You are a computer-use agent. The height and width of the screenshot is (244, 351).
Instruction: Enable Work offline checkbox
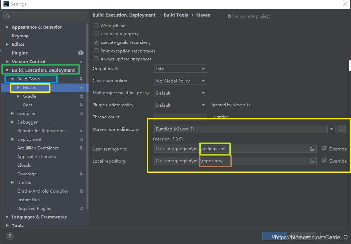pyautogui.click(x=96, y=26)
